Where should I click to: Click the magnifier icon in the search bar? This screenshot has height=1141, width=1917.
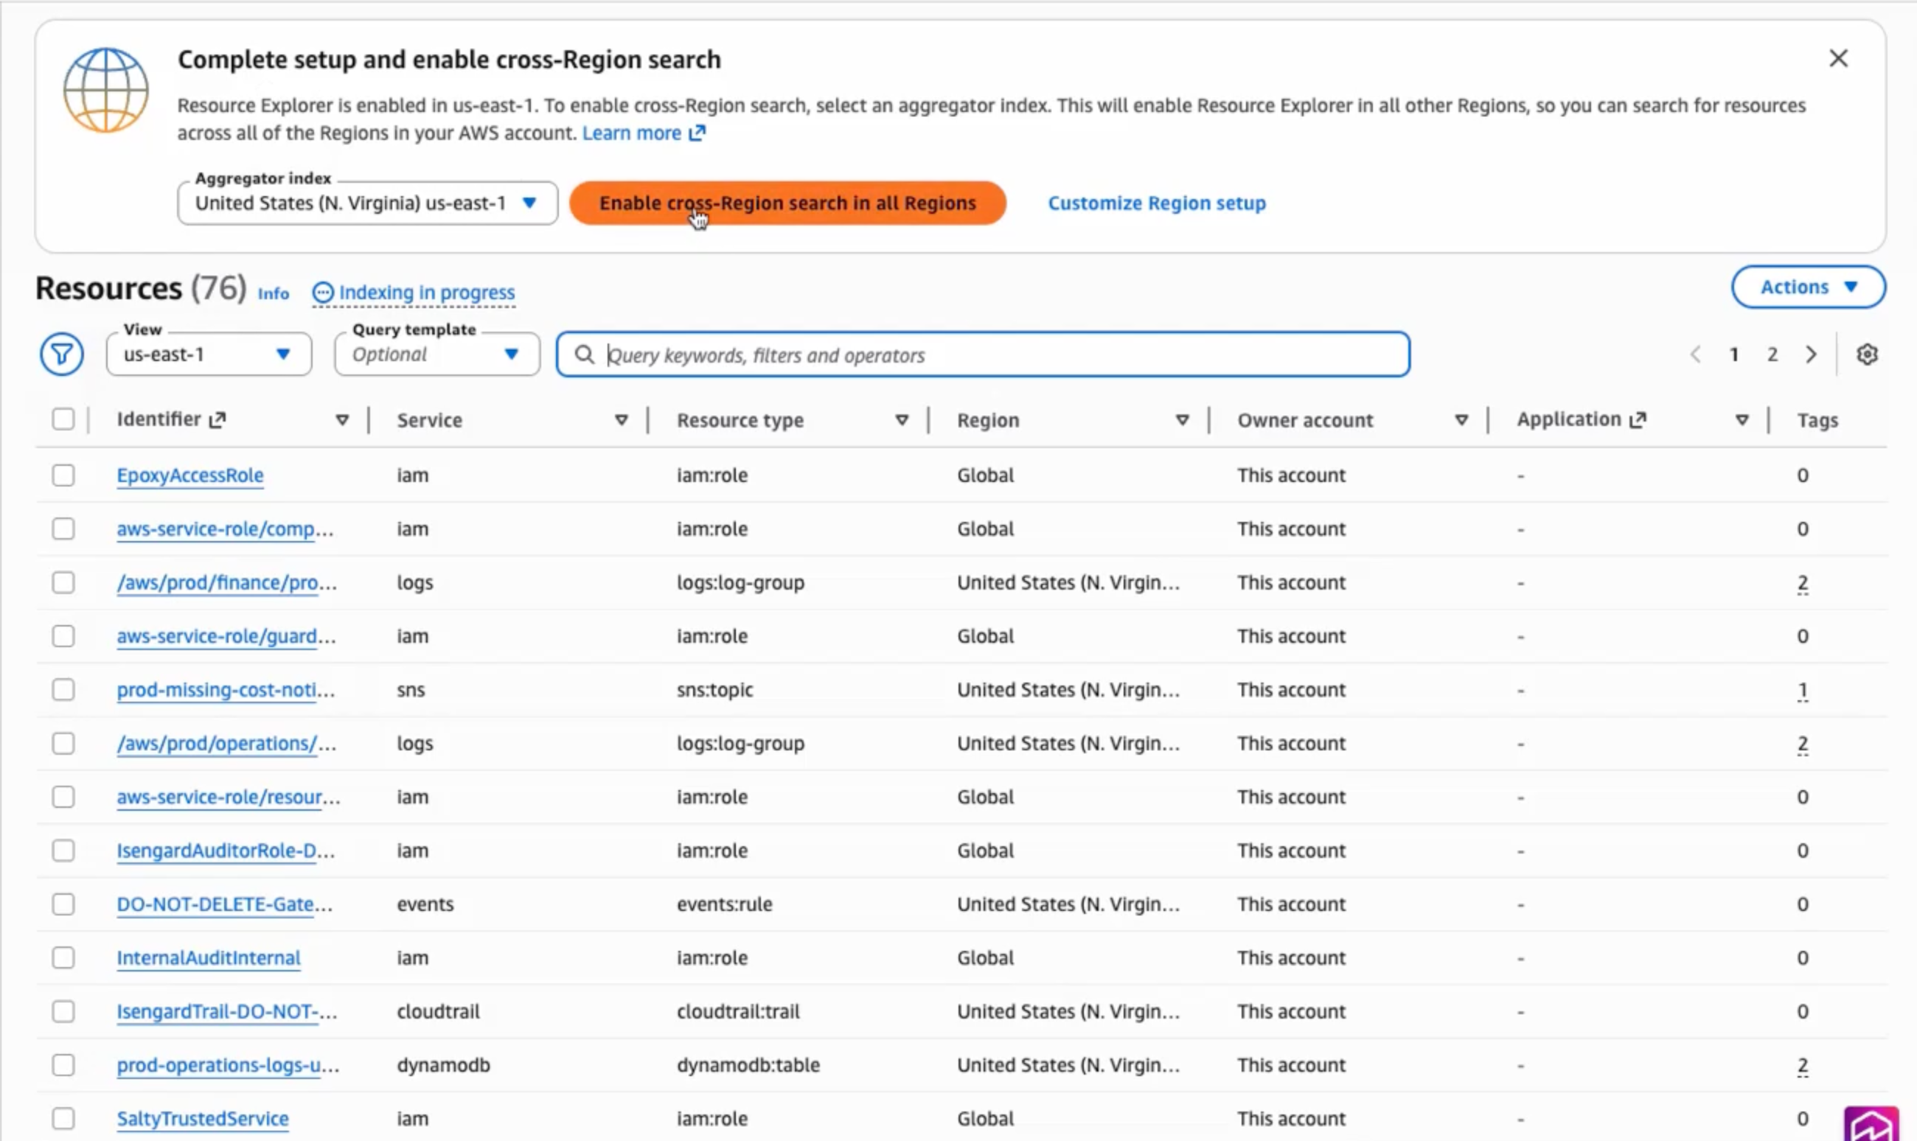586,355
